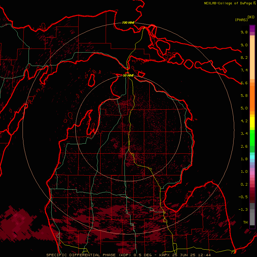Click the 0.2 scale value
257x257 pixels.
[x=244, y=184]
